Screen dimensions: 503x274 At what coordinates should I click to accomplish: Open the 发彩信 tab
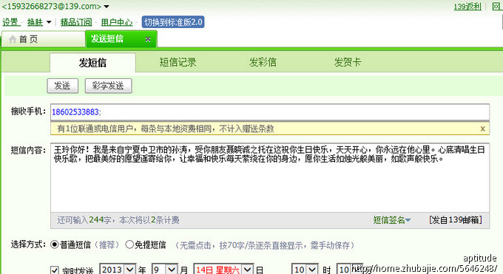[263, 62]
